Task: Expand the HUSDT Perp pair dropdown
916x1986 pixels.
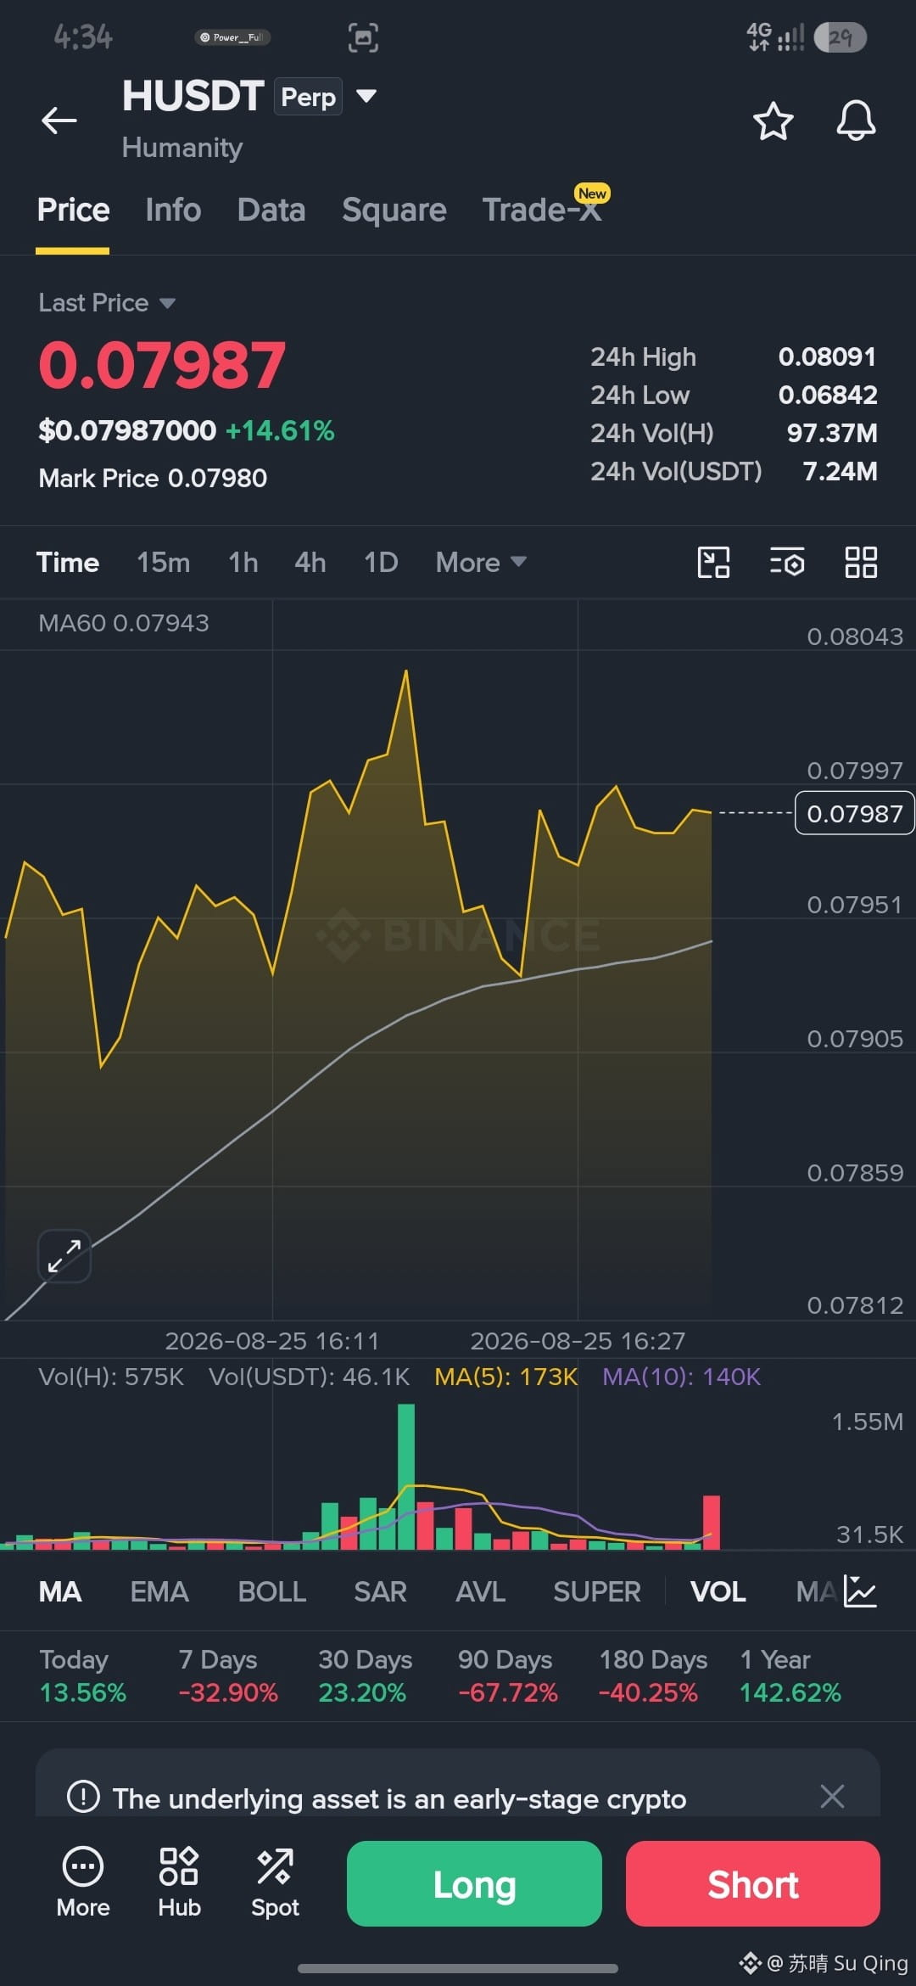Action: tap(366, 96)
